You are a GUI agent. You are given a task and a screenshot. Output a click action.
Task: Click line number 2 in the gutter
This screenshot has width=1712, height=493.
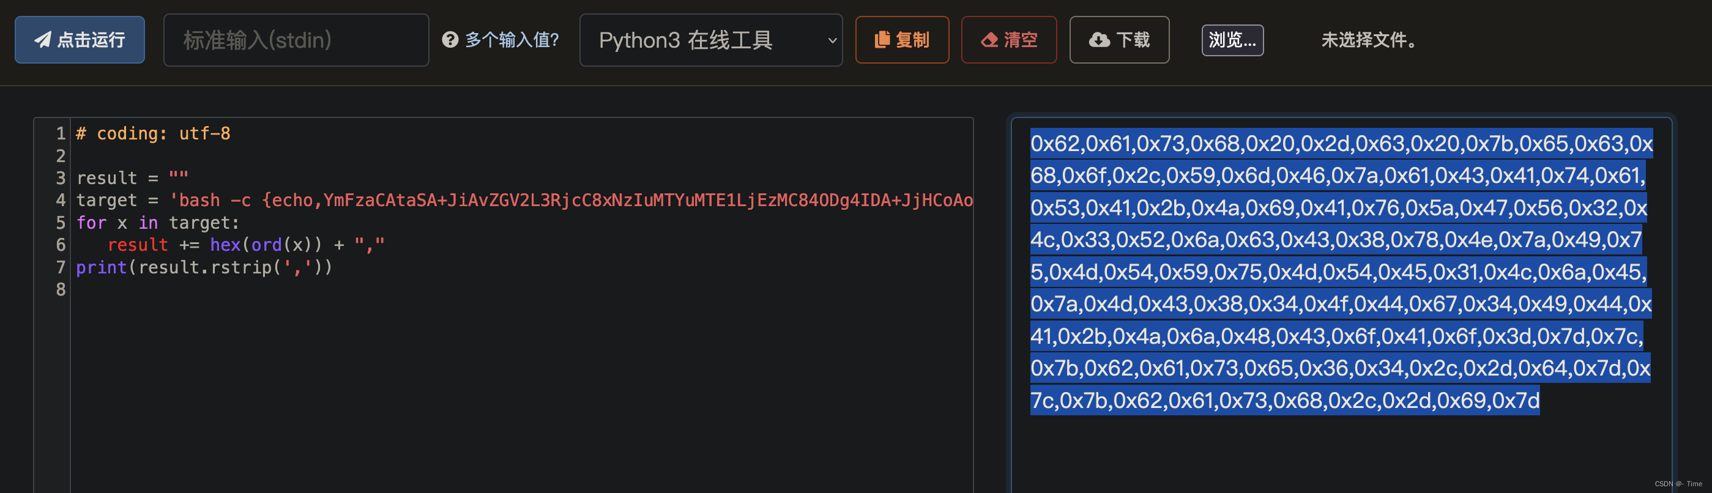[61, 156]
